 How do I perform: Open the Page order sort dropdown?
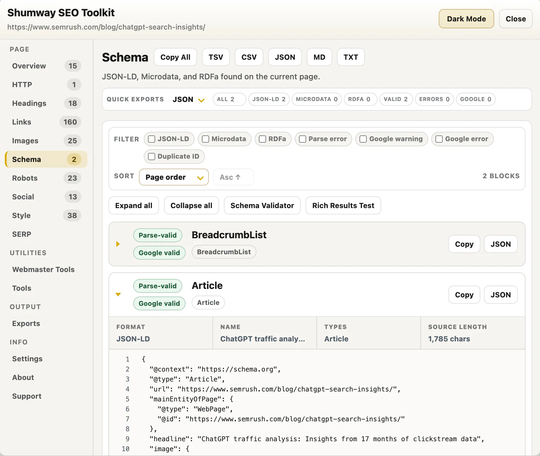point(174,177)
